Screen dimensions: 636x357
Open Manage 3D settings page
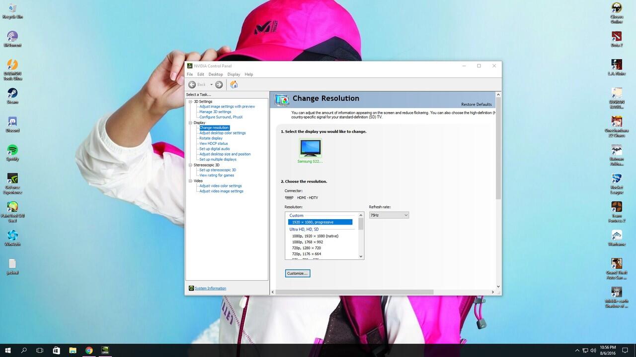[215, 112]
